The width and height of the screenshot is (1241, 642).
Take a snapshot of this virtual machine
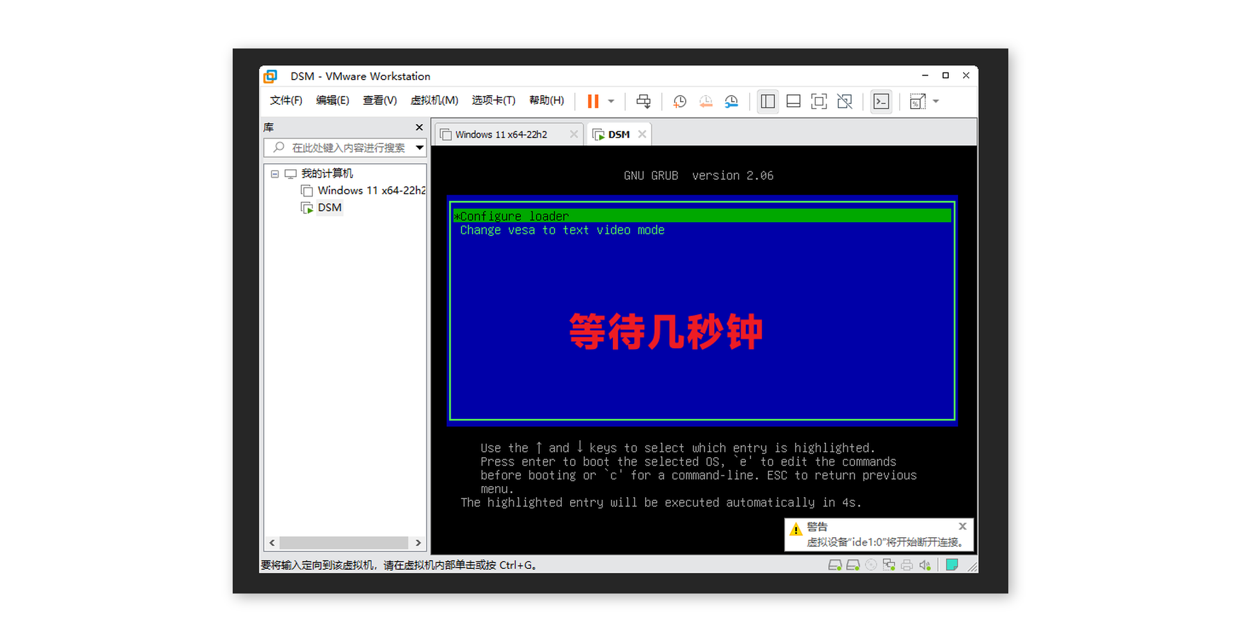pos(679,102)
